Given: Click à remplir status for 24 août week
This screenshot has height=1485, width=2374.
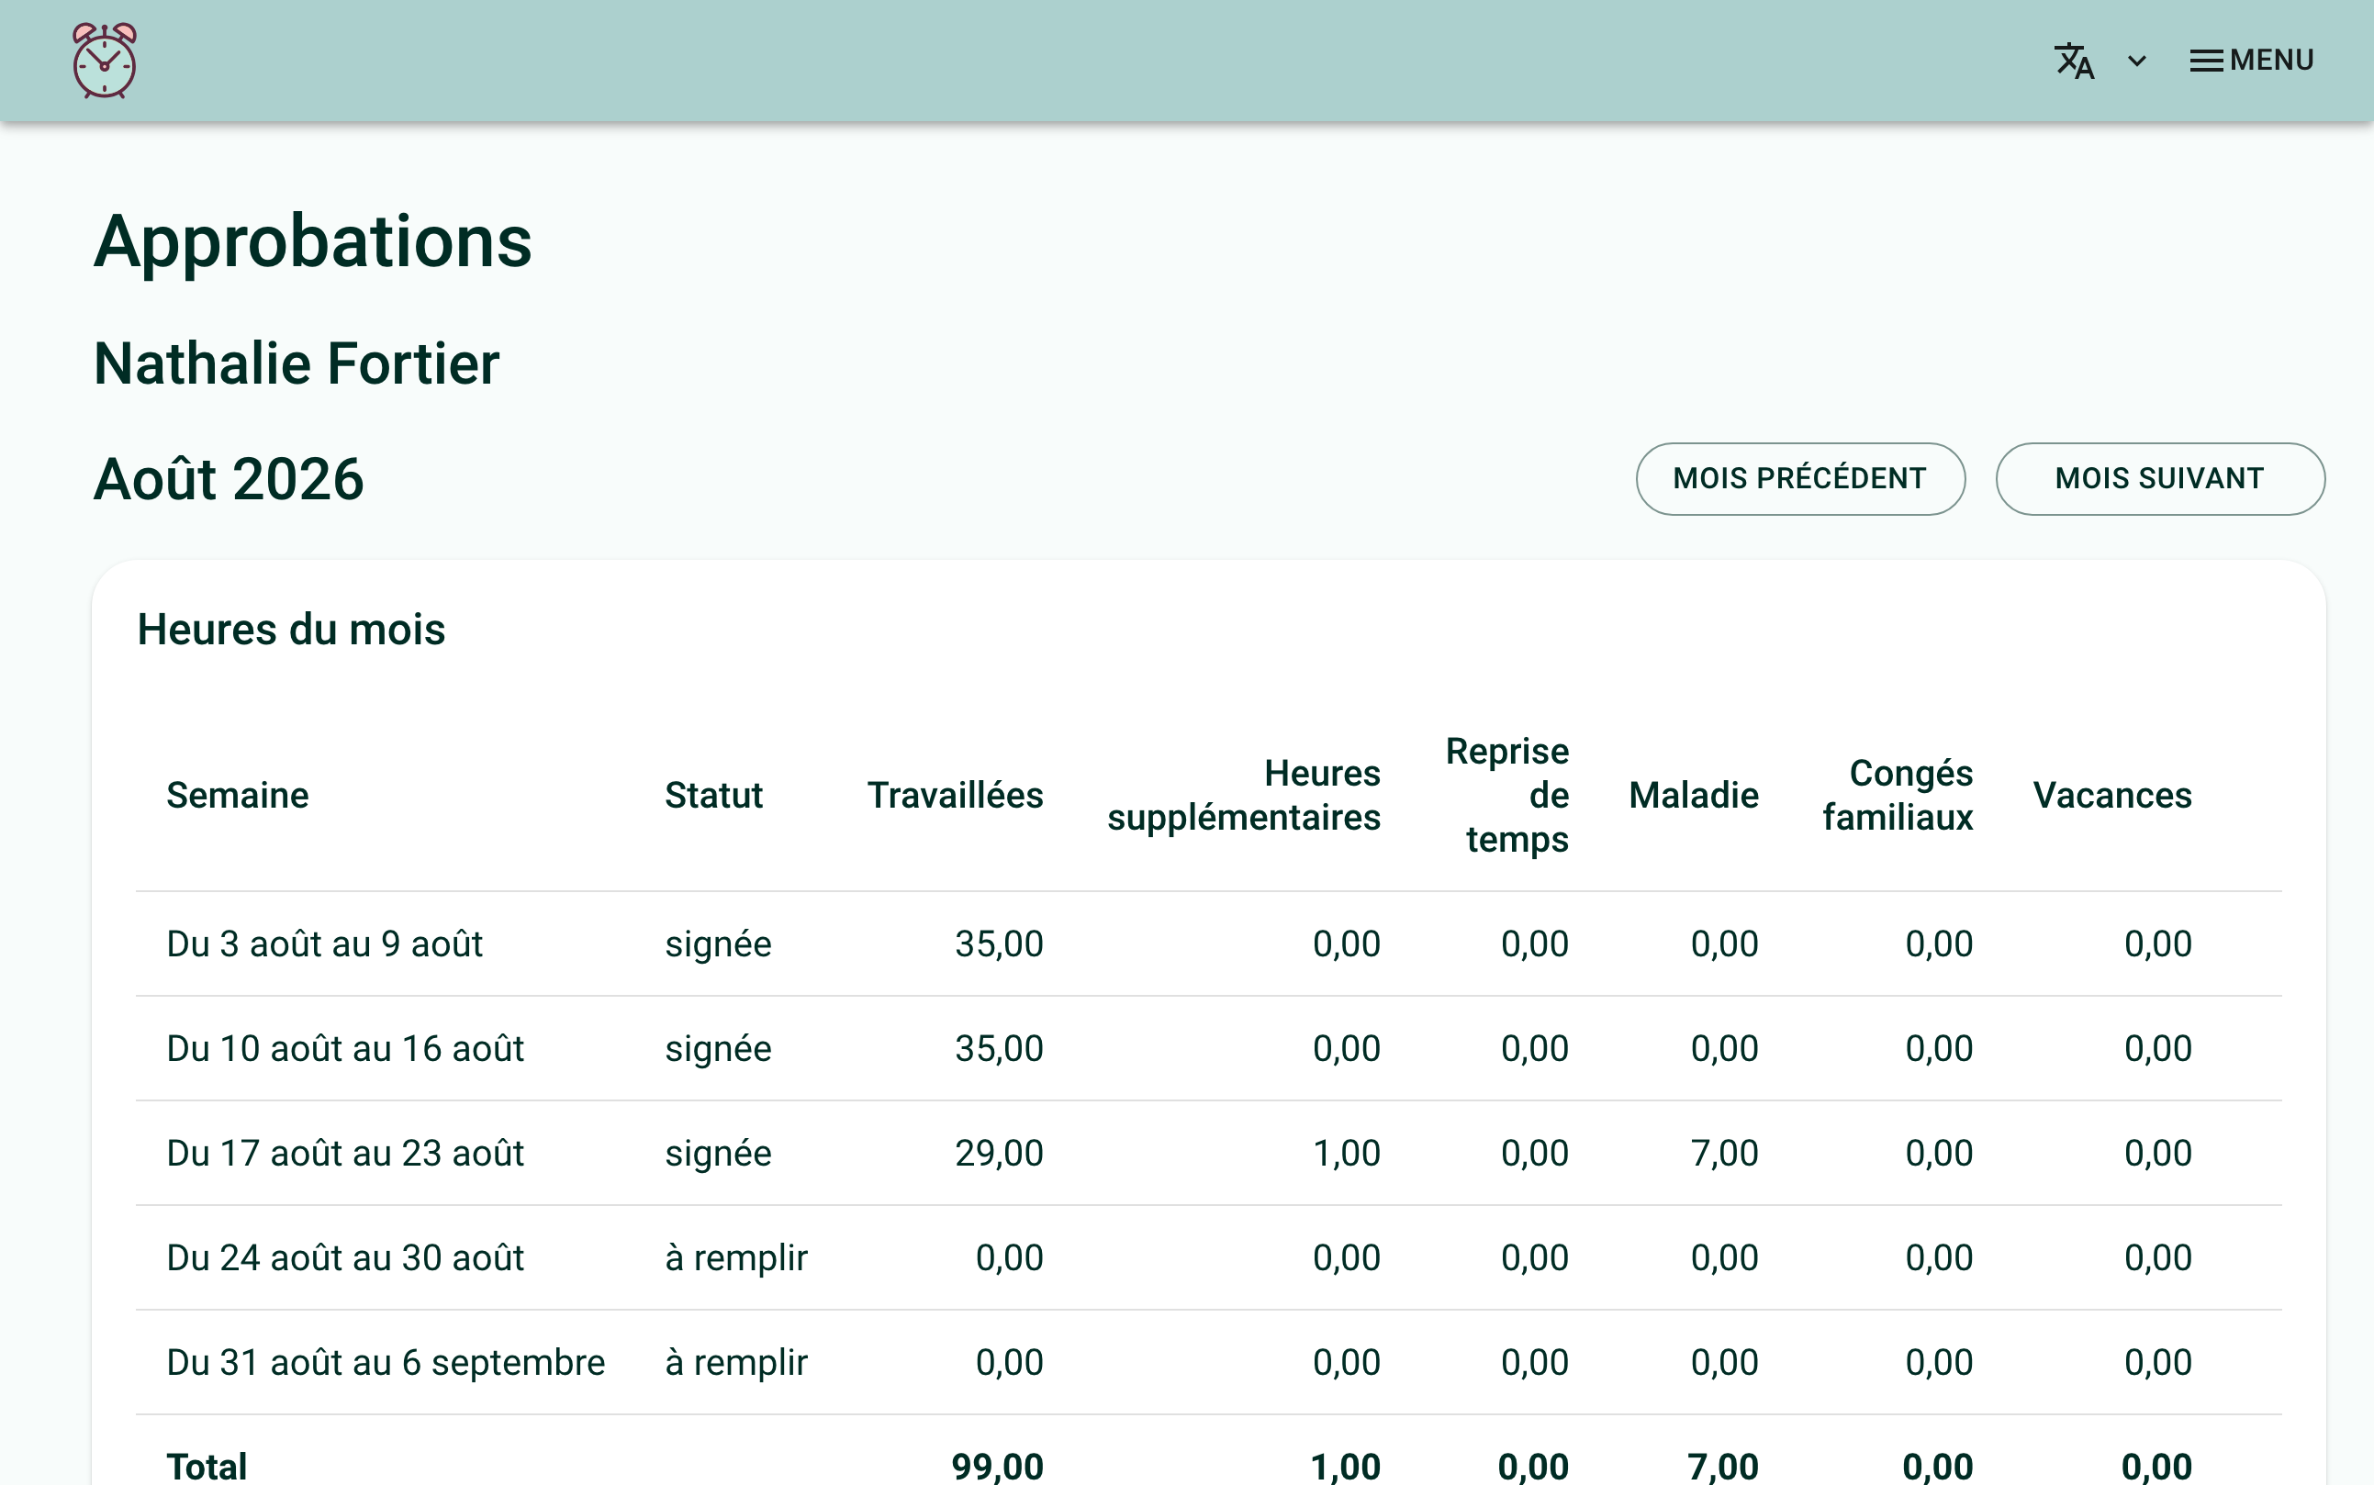Looking at the screenshot, I should coord(736,1258).
